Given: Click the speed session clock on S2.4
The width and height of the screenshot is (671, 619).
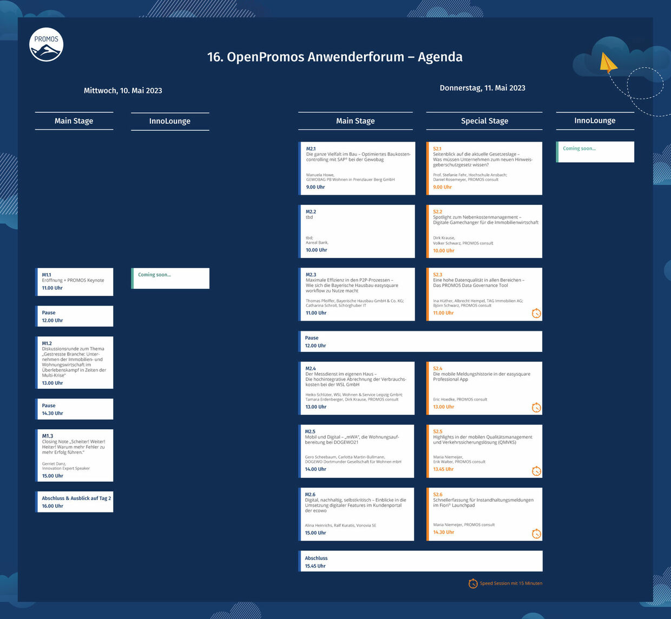Looking at the screenshot, I should 536,408.
